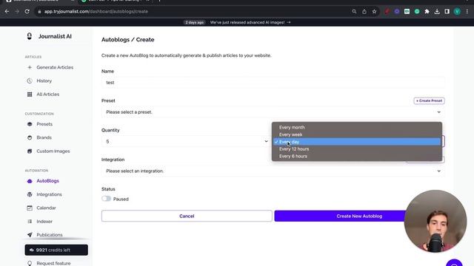Viewport: 474px width, 266px height.
Task: Click the green round extension icon
Action: [417, 12]
